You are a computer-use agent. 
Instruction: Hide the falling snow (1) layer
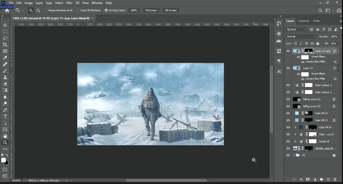(288, 99)
